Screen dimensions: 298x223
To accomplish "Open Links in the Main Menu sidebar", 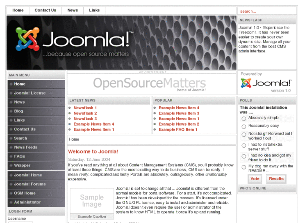I will point(36,120).
